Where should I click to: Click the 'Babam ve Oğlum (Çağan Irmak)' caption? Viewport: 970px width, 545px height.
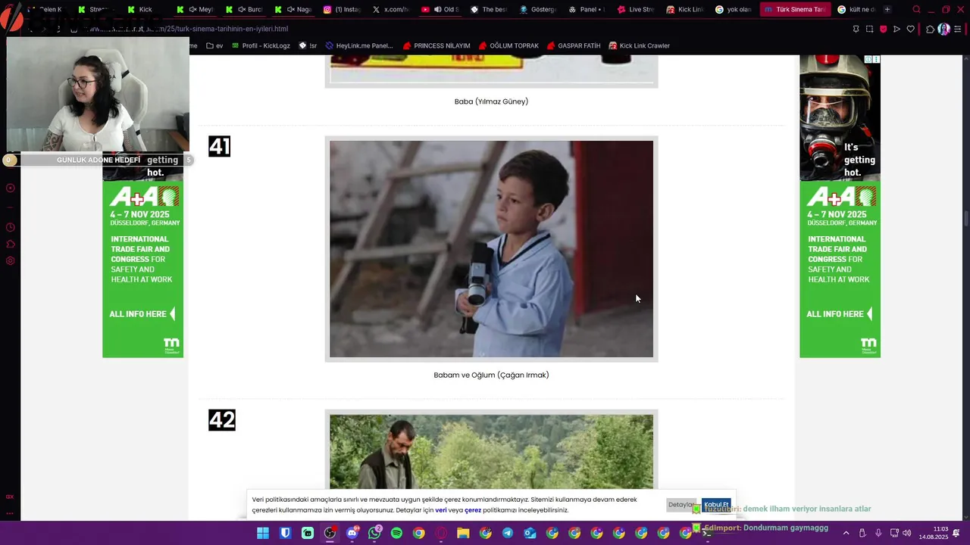(x=491, y=375)
